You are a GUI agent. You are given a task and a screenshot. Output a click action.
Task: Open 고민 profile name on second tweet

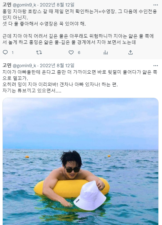(7, 66)
